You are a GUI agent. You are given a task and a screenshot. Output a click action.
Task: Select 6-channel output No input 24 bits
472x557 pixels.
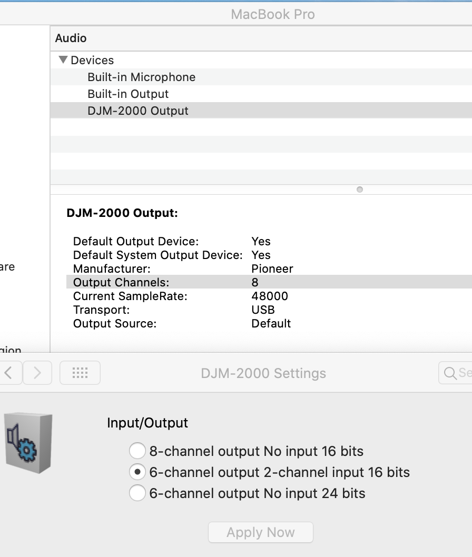[137, 493]
